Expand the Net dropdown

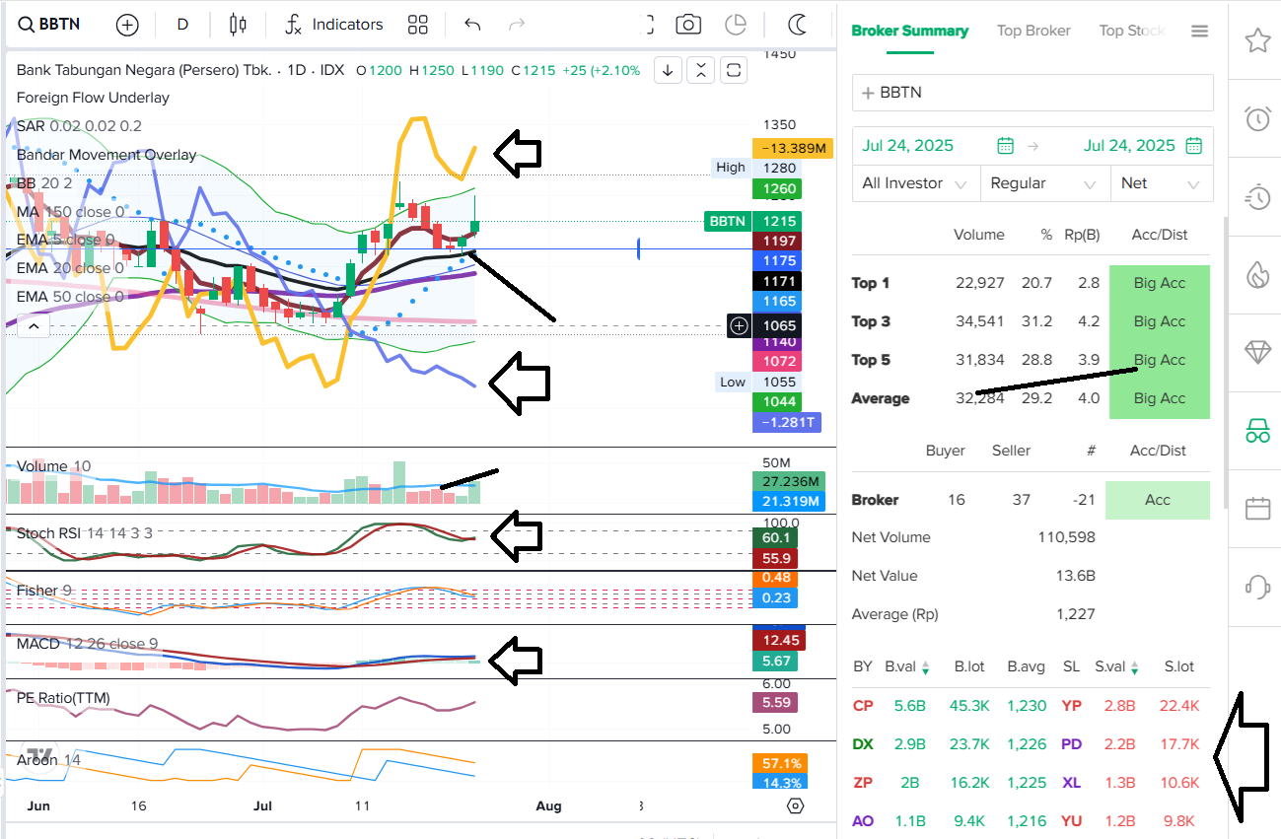tap(1161, 183)
